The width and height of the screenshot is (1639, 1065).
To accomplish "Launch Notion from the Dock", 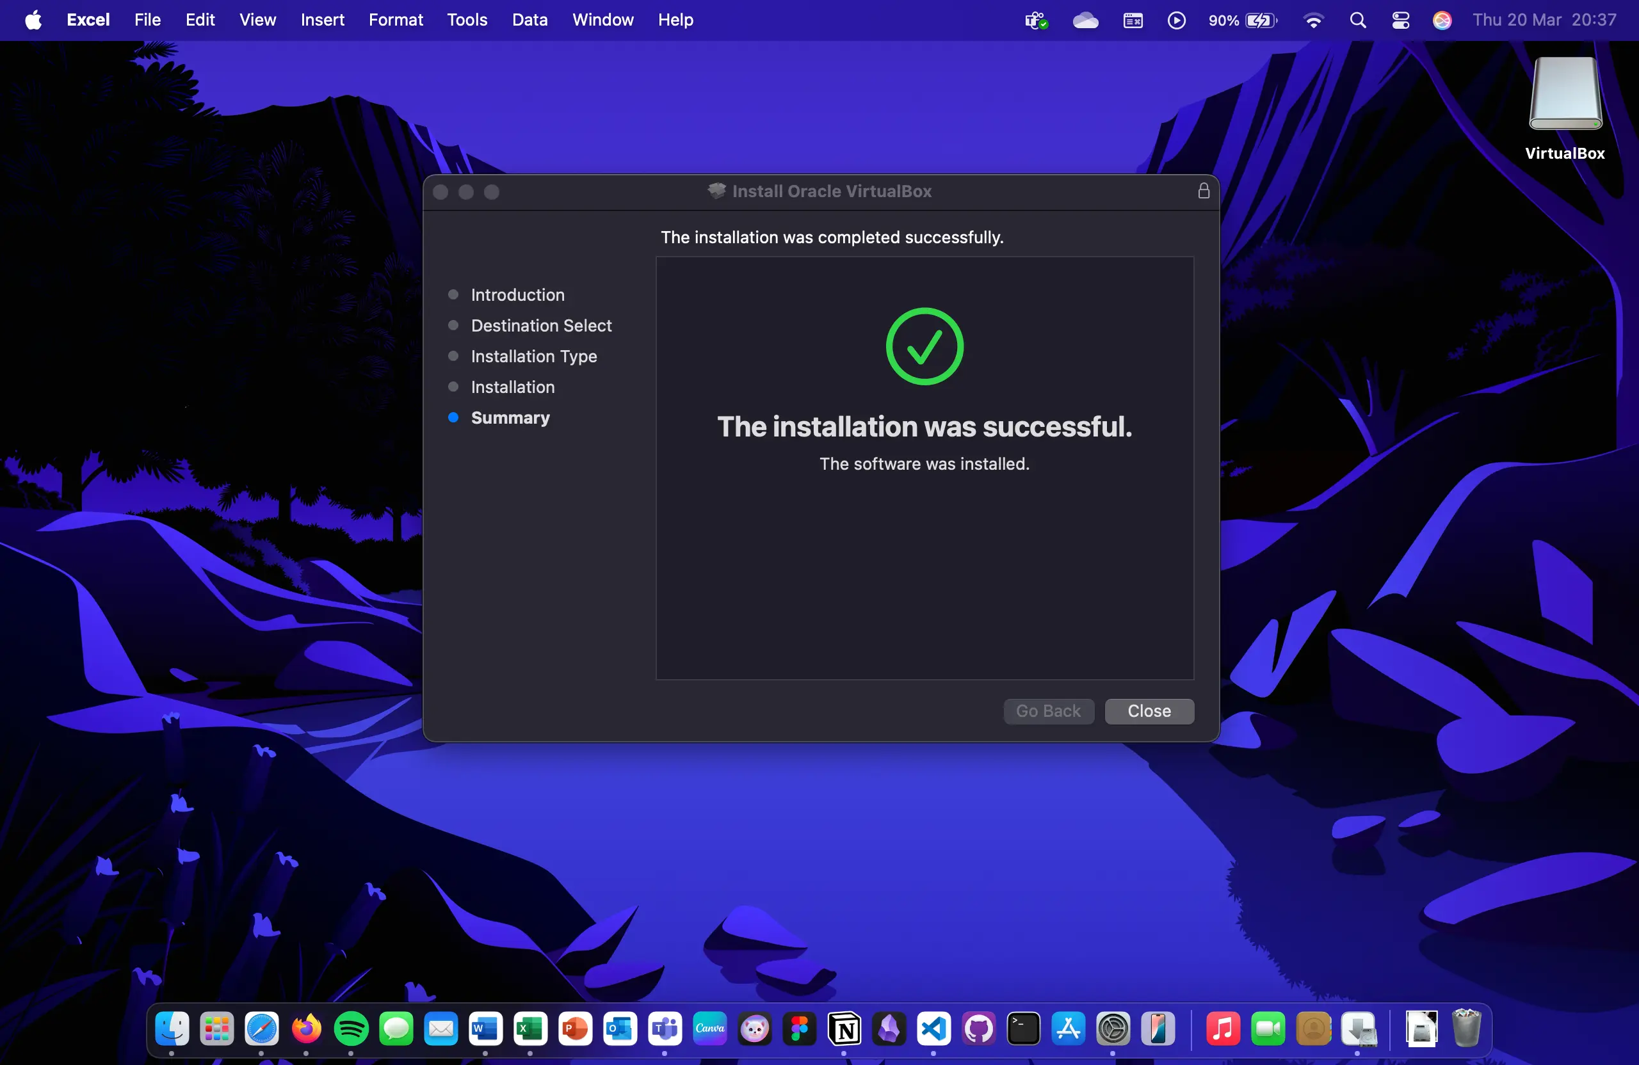I will click(844, 1029).
